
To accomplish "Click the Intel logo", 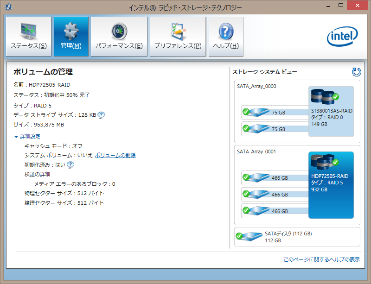I will [342, 37].
